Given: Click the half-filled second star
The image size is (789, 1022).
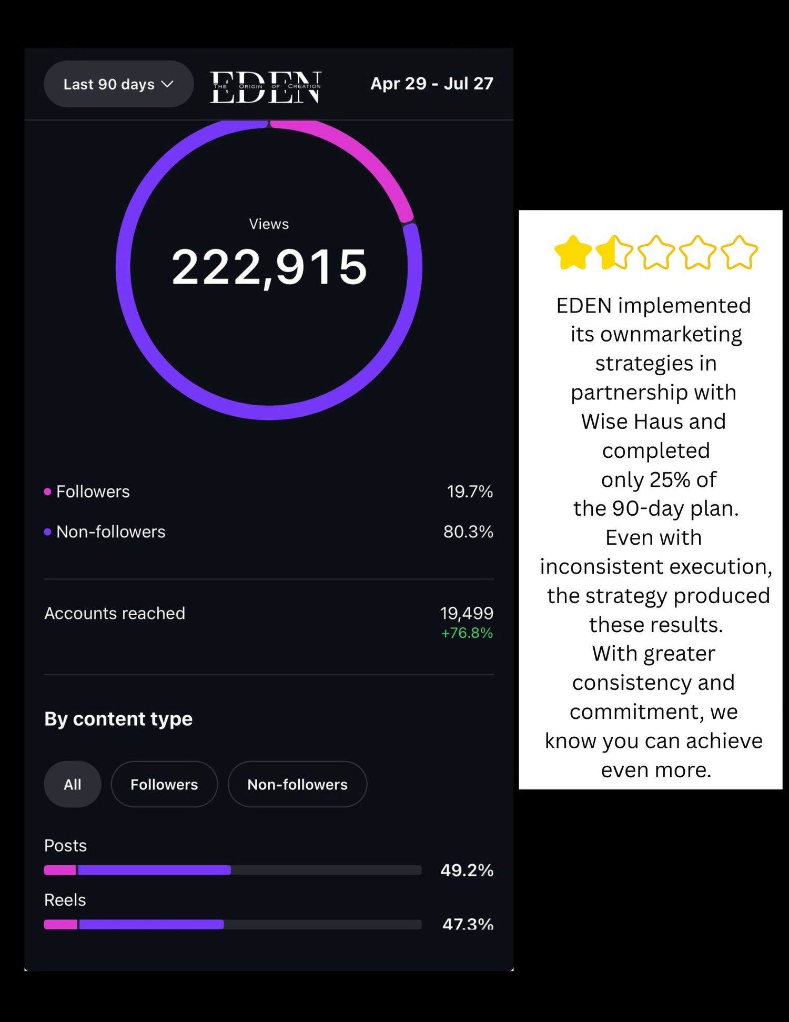Looking at the screenshot, I should point(614,253).
